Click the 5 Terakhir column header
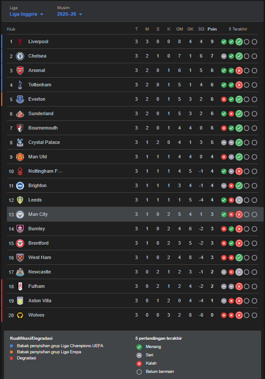The width and height of the screenshot is (265, 379). [x=238, y=29]
